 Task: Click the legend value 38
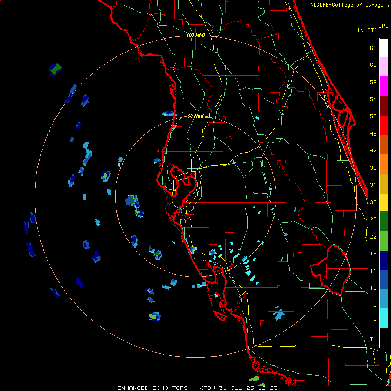[373, 168]
